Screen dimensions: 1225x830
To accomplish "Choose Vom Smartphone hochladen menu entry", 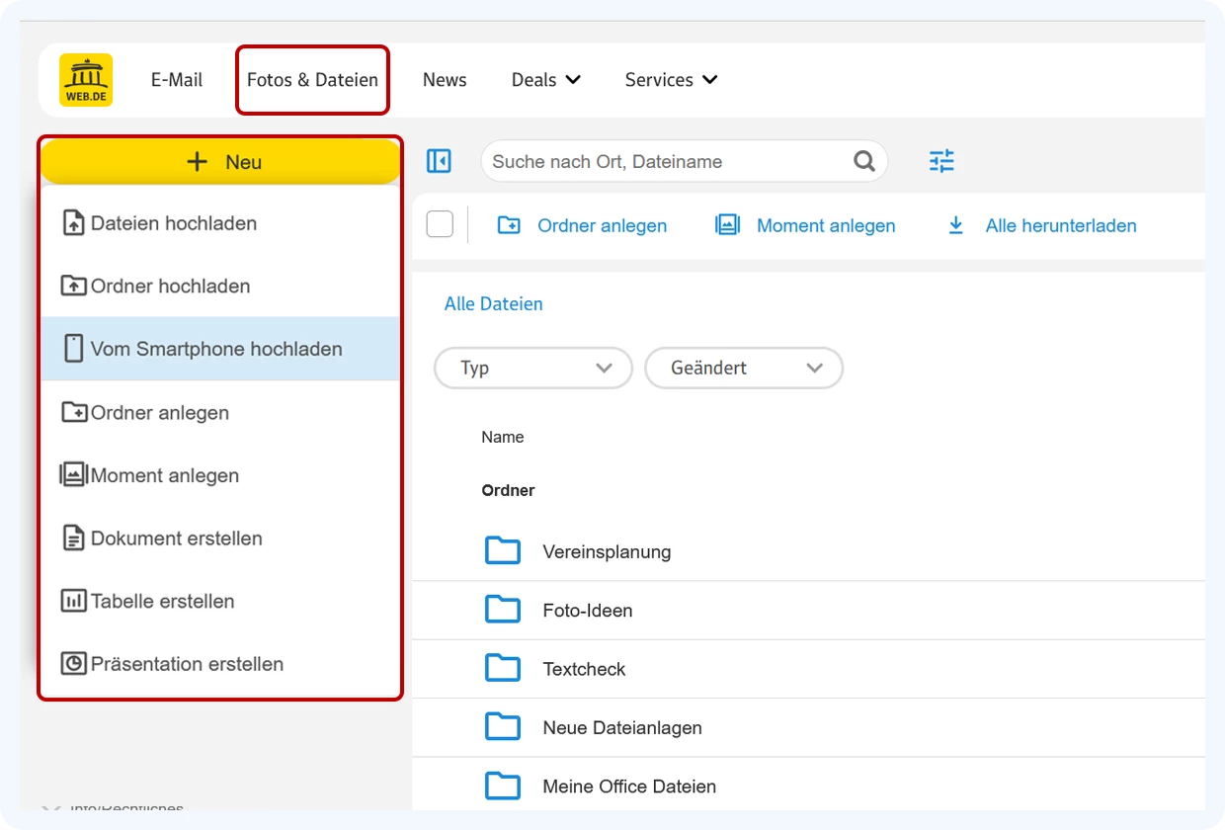I will click(x=220, y=349).
